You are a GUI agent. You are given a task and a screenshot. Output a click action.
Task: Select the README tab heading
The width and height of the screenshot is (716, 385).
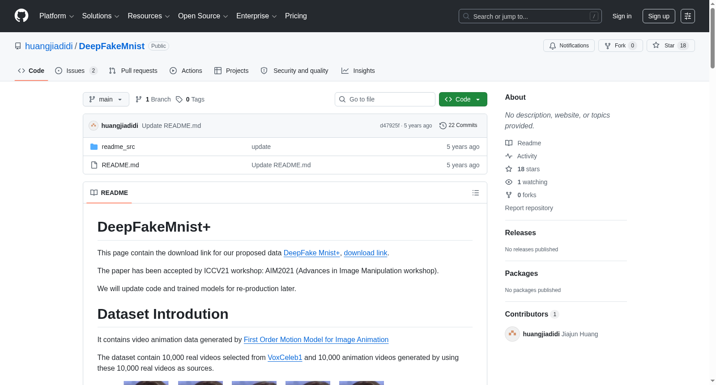click(x=109, y=193)
